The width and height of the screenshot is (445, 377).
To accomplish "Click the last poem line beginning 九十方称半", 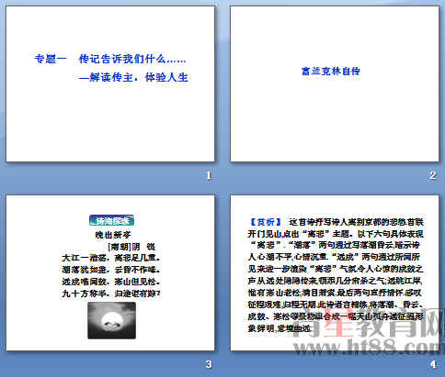I will coord(111,294).
